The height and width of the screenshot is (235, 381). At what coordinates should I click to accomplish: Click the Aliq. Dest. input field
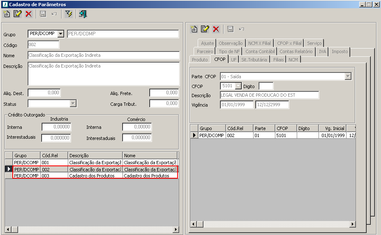(44, 93)
